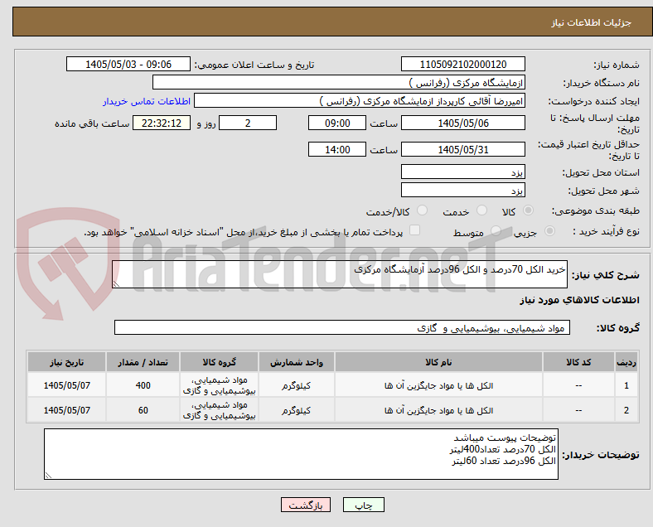Click the کد کالا column header
The image size is (653, 527).
coord(578,362)
